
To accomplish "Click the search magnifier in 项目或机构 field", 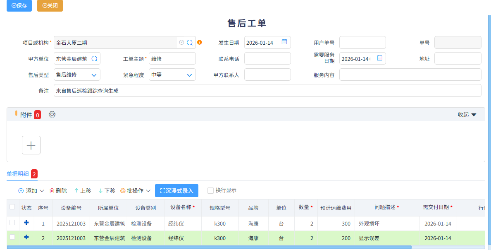I will (190, 42).
